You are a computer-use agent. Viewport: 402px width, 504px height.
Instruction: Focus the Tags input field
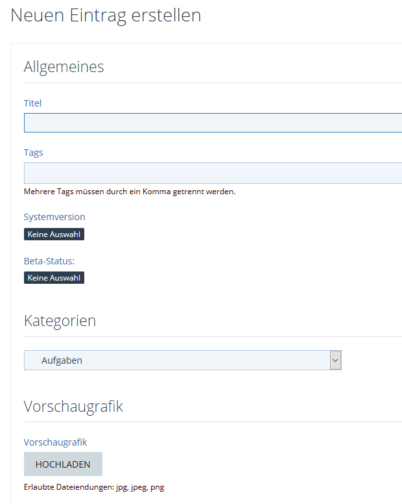tap(213, 173)
